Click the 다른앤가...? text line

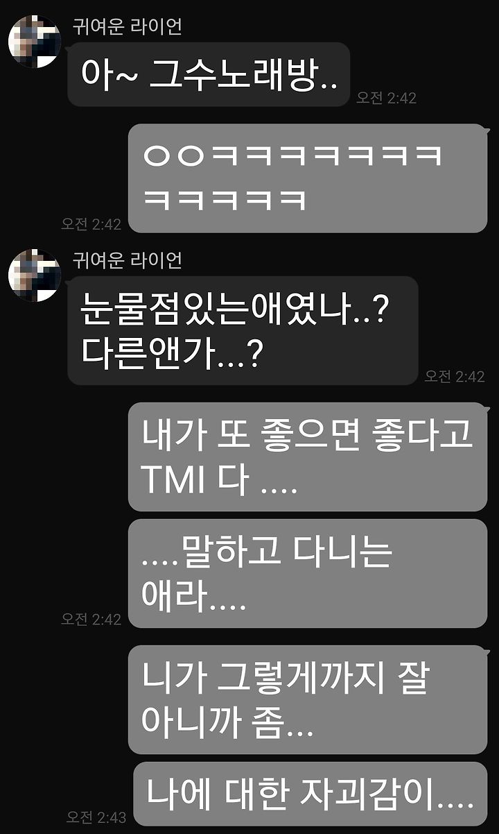click(x=171, y=353)
